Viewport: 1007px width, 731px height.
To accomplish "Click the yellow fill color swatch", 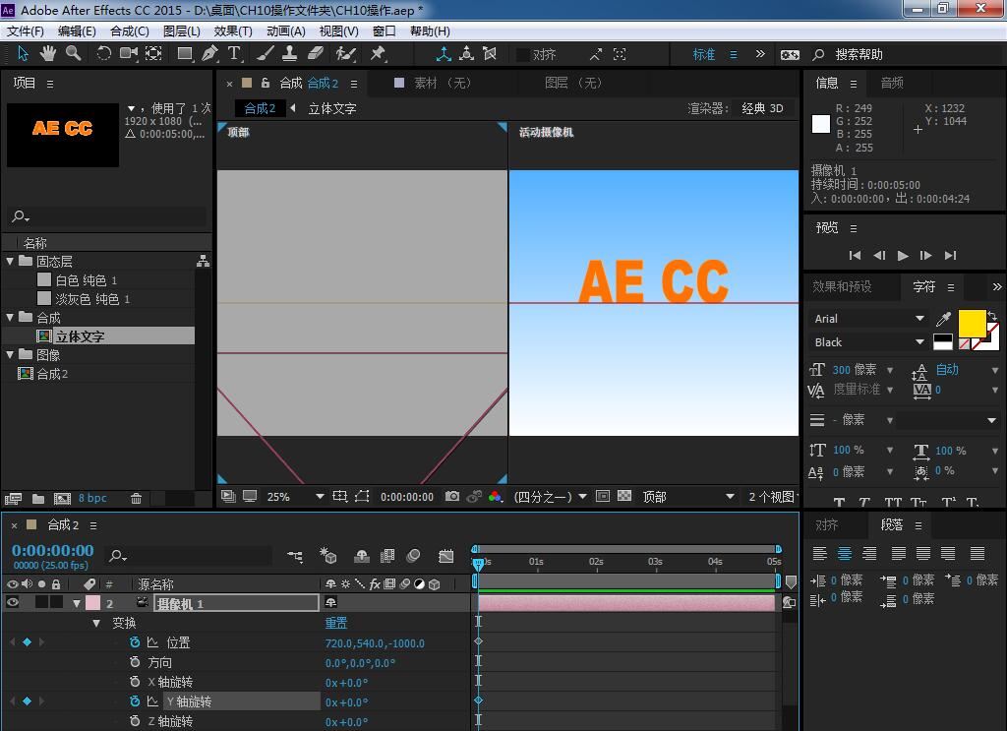I will tap(972, 323).
